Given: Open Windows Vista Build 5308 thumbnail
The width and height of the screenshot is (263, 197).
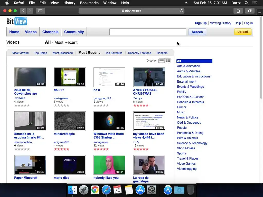Looking at the screenshot, I should click(109, 121).
